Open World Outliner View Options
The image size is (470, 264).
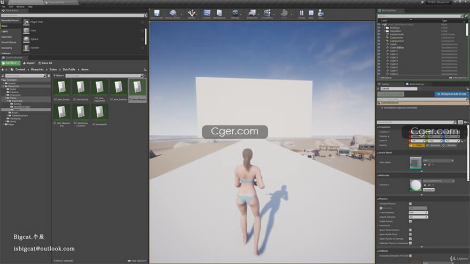pyautogui.click(x=459, y=78)
